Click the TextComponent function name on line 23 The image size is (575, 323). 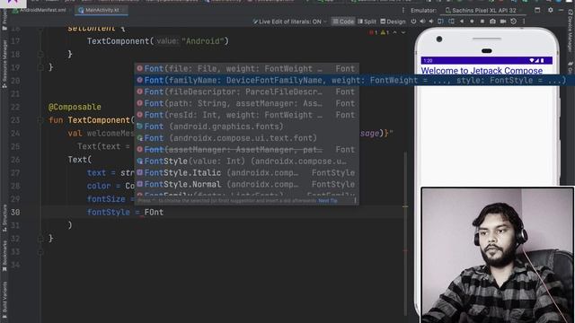pyautogui.click(x=99, y=120)
